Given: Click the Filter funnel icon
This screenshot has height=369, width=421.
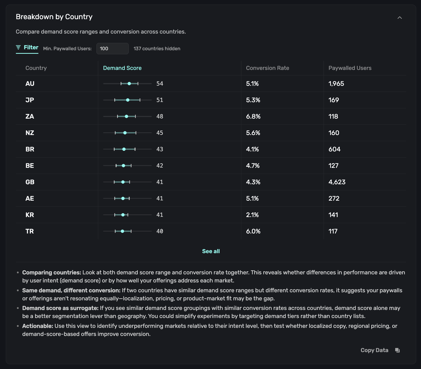Looking at the screenshot, I should coord(18,47).
